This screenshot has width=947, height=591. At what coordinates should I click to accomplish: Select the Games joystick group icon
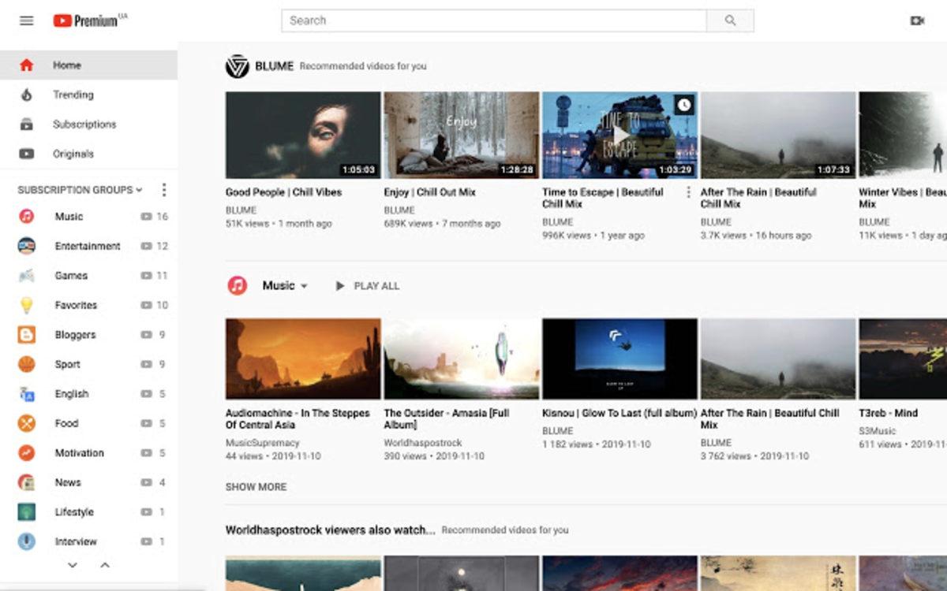tap(27, 275)
